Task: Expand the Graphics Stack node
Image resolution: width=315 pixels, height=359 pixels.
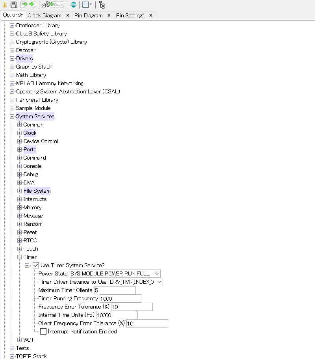Action: point(12,67)
